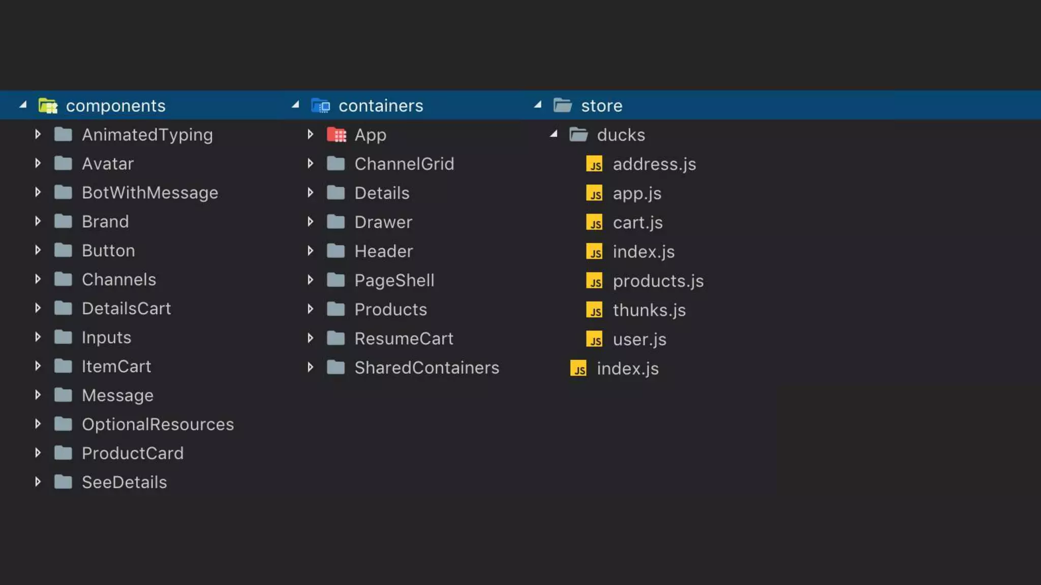Collapse the store folder arrow
This screenshot has height=585, width=1041.
[x=538, y=105]
